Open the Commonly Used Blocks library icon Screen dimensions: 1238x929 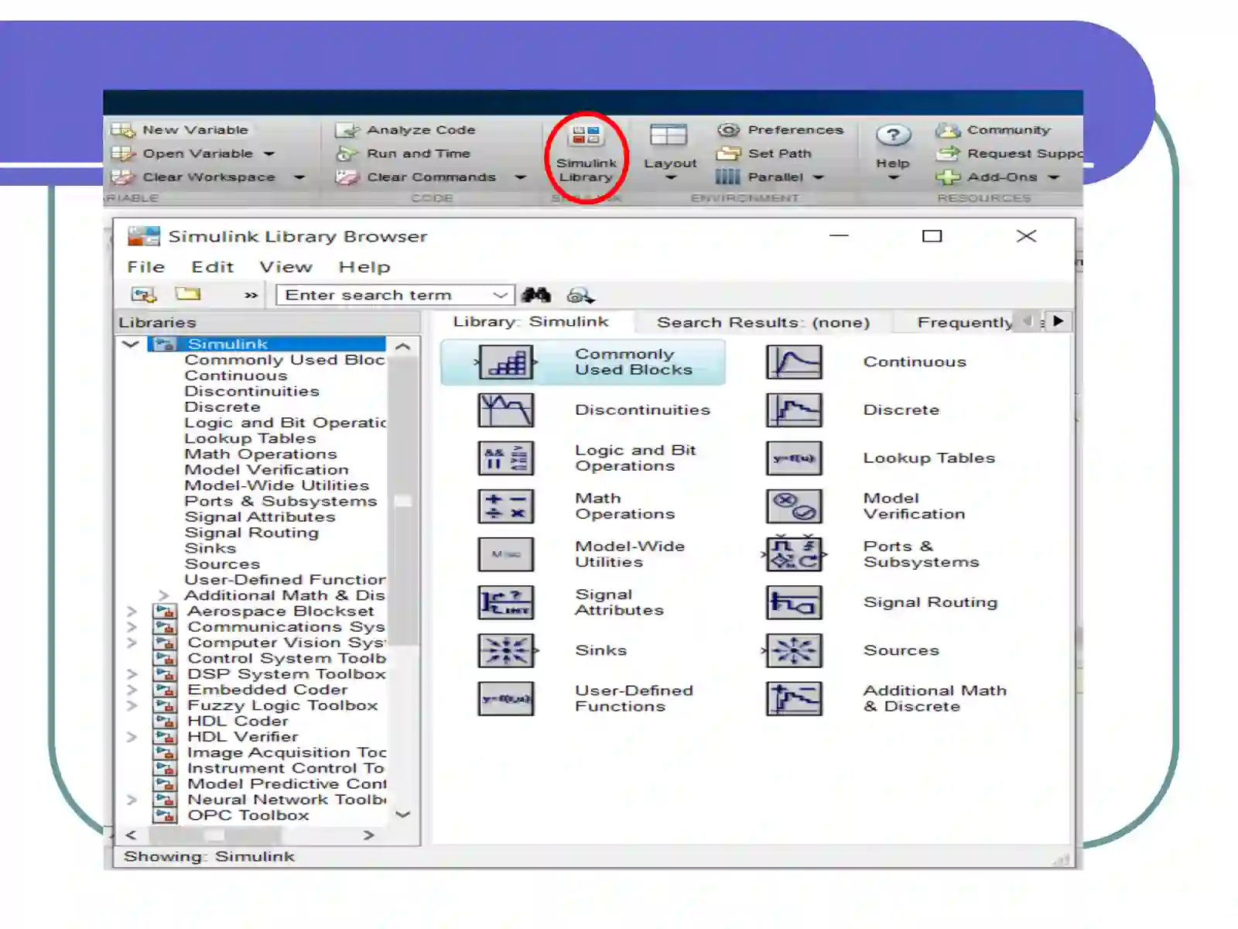coord(506,362)
